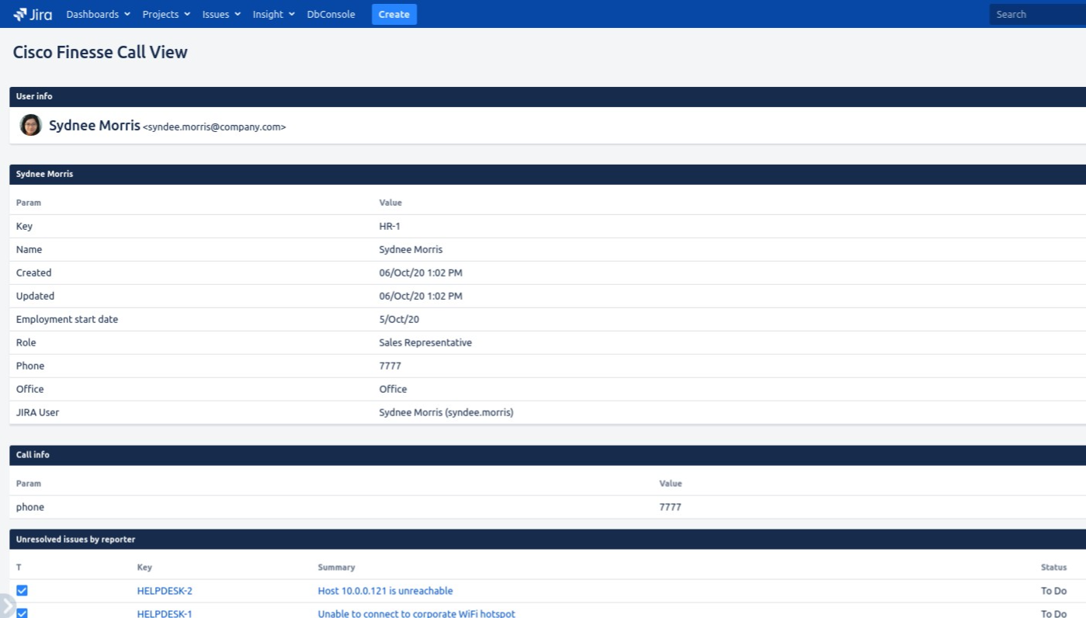The image size is (1086, 618).
Task: Expand the collapsed sidebar with the chevron icon
Action: tap(6, 606)
